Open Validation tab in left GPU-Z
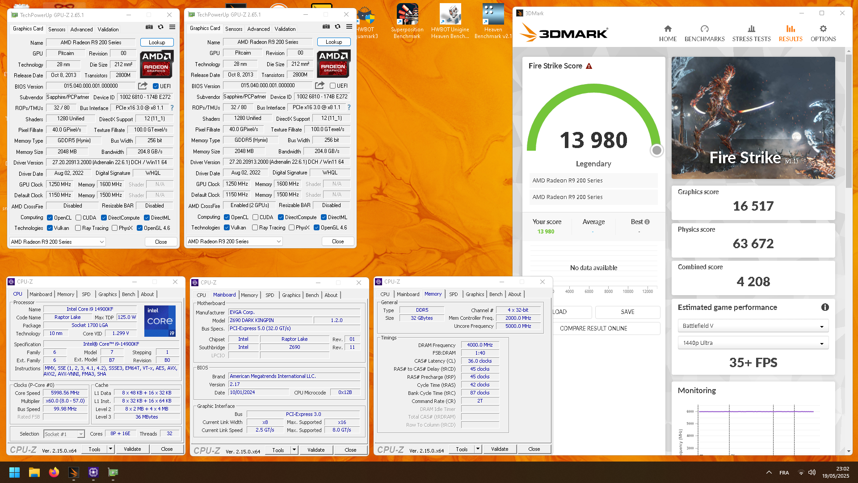Screen dimensions: 858x483 (108, 30)
